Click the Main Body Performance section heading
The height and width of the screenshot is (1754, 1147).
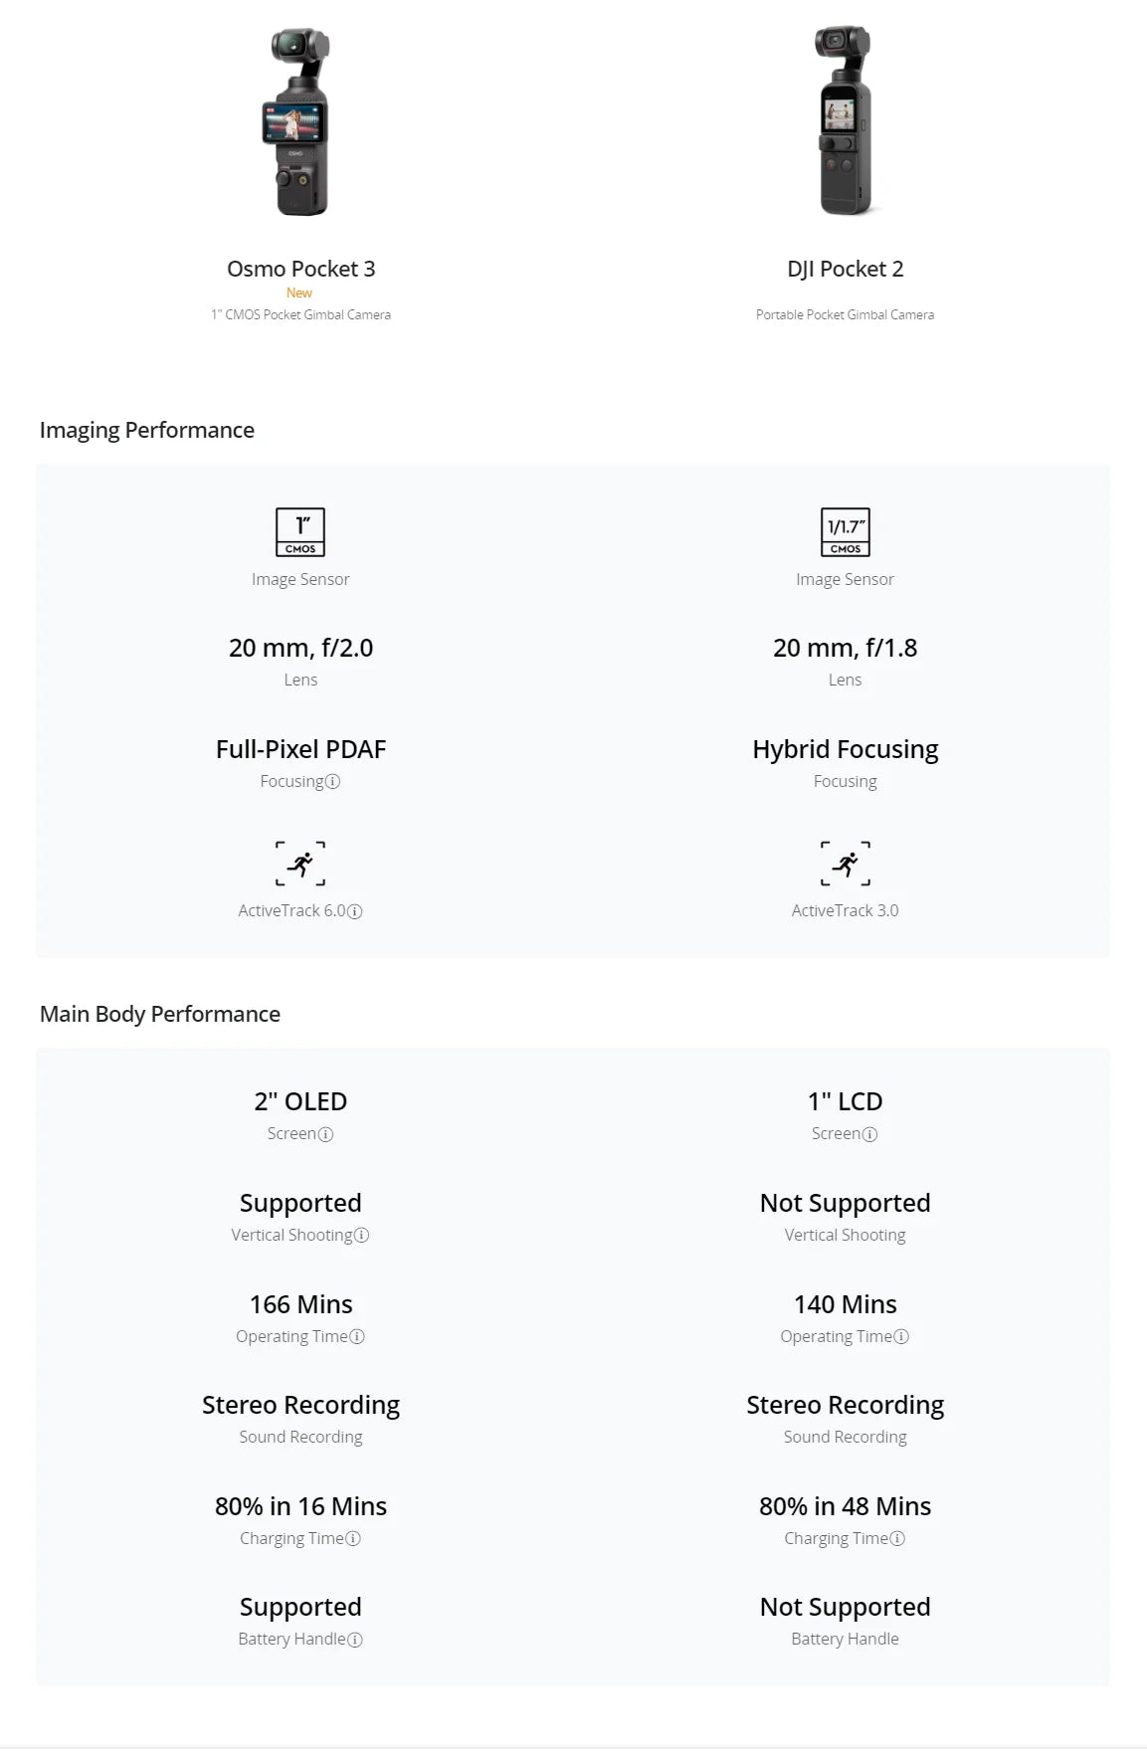pyautogui.click(x=160, y=1014)
